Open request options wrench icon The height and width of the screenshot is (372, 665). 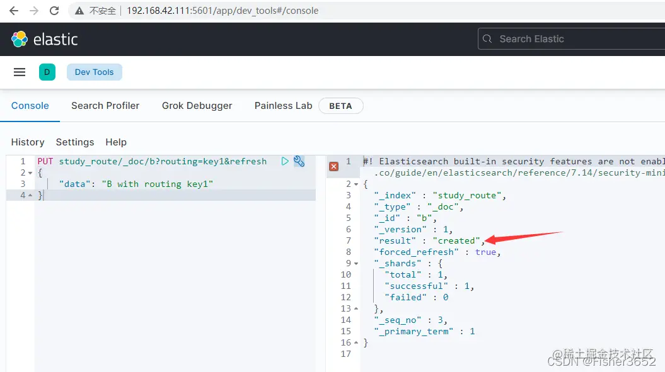(299, 161)
